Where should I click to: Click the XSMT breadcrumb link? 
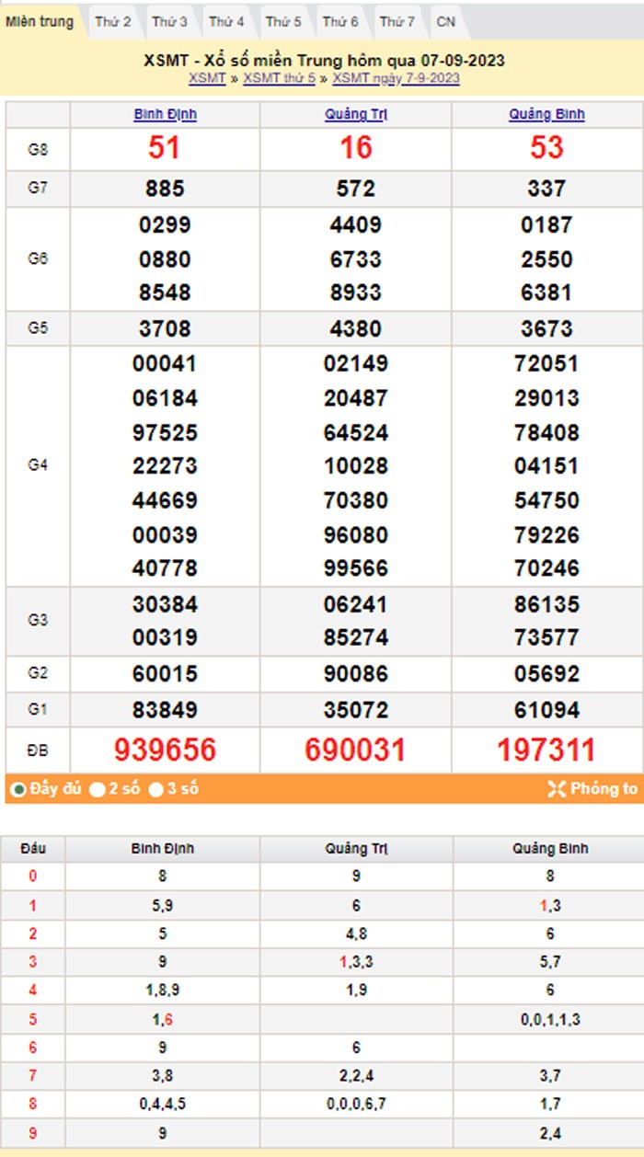pyautogui.click(x=207, y=78)
